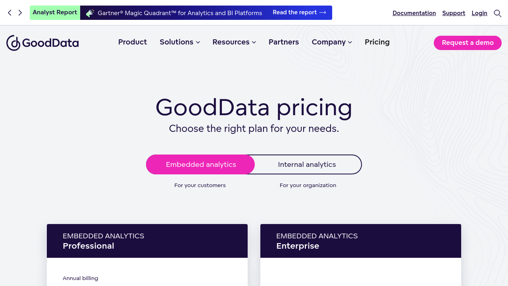This screenshot has width=508, height=286.
Task: Go to the Partners page
Action: (284, 42)
